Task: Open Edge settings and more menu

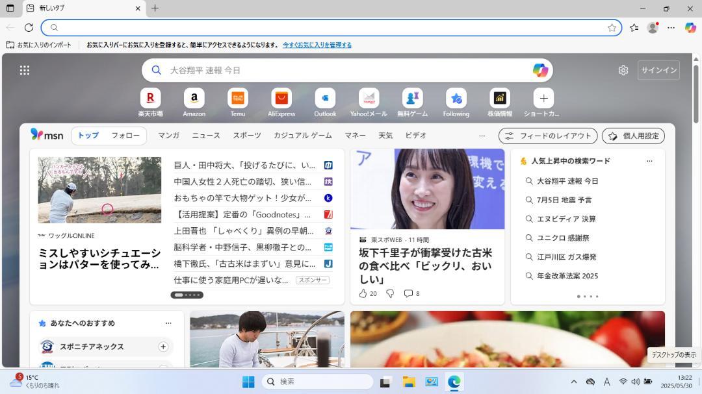Action: 671,28
